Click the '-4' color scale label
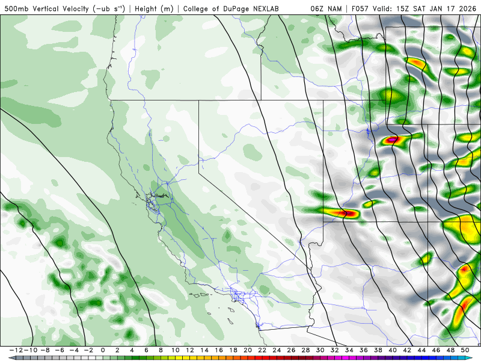Screen dimensions: 481x361 [74, 350]
